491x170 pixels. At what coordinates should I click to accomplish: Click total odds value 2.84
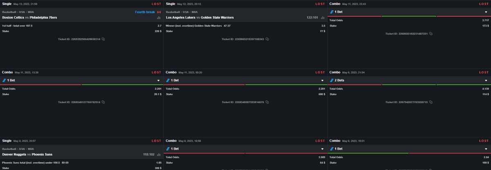(486, 157)
